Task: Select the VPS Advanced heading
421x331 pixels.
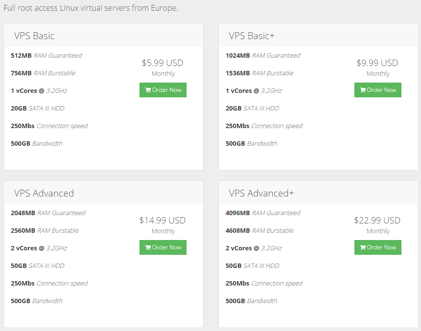Action: 44,194
